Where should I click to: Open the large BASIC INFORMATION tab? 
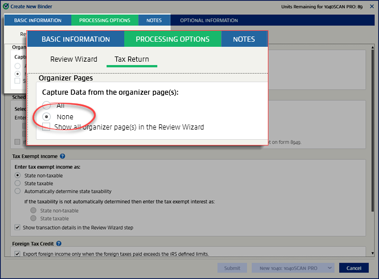click(x=76, y=39)
